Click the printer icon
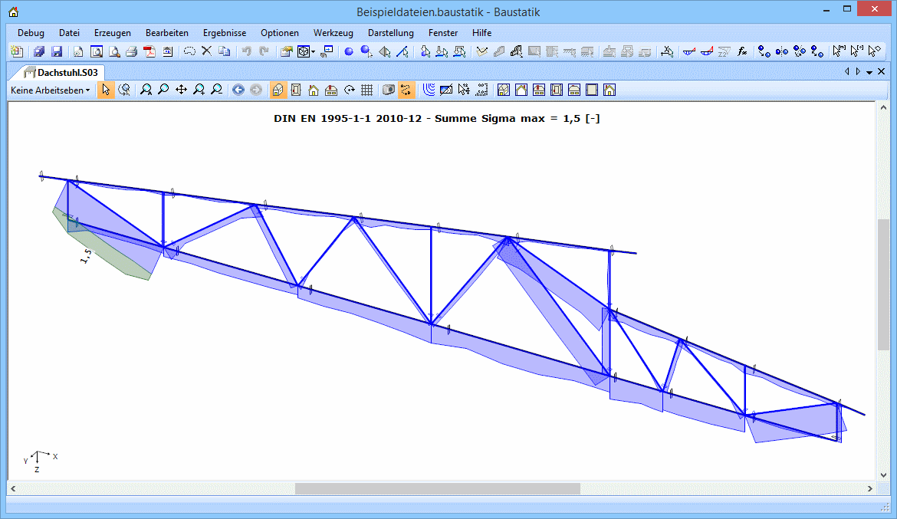Image resolution: width=897 pixels, height=519 pixels. [x=131, y=51]
